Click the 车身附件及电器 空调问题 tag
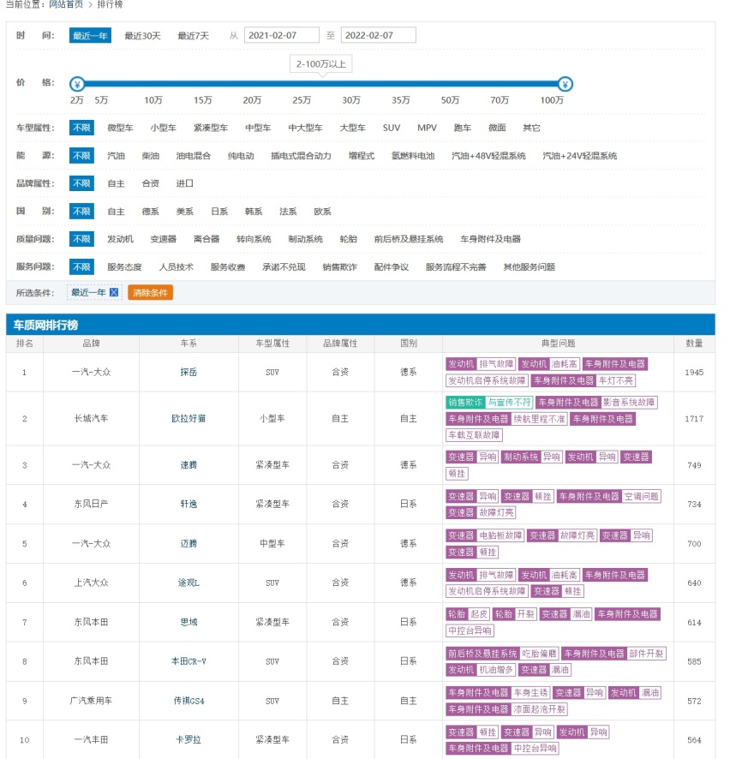 tap(608, 497)
